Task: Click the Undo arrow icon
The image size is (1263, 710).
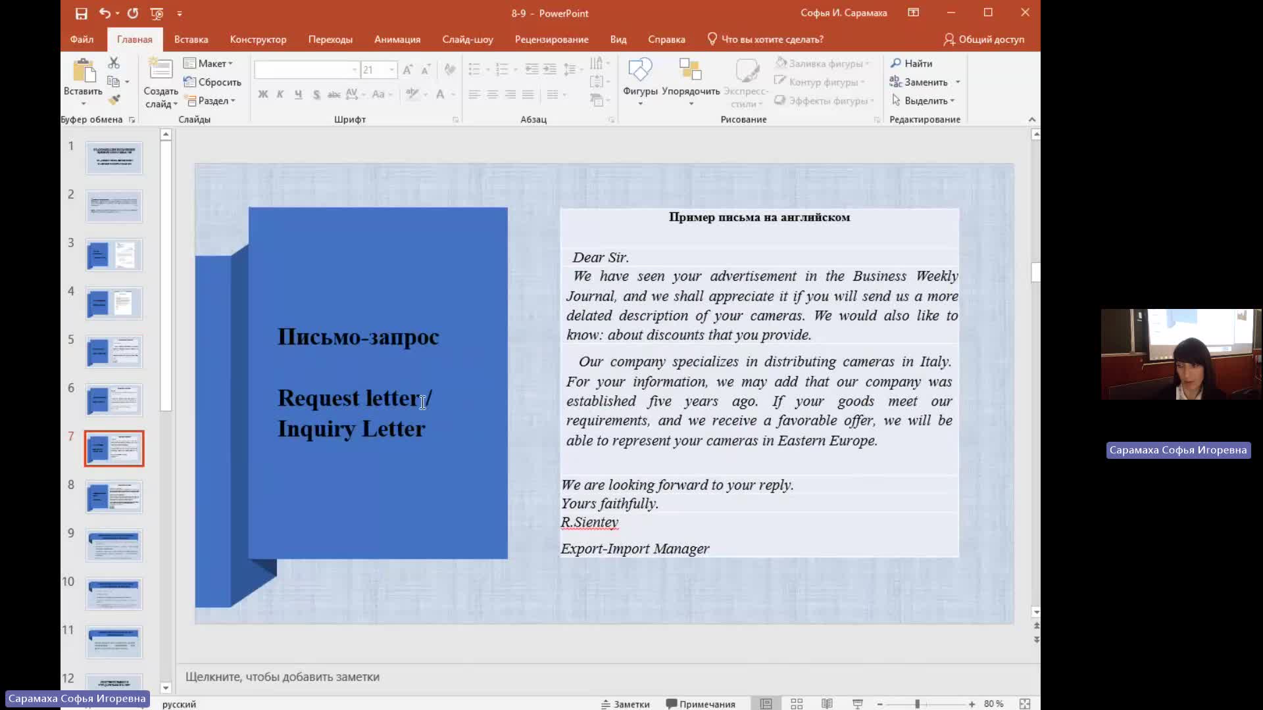Action: coord(105,13)
